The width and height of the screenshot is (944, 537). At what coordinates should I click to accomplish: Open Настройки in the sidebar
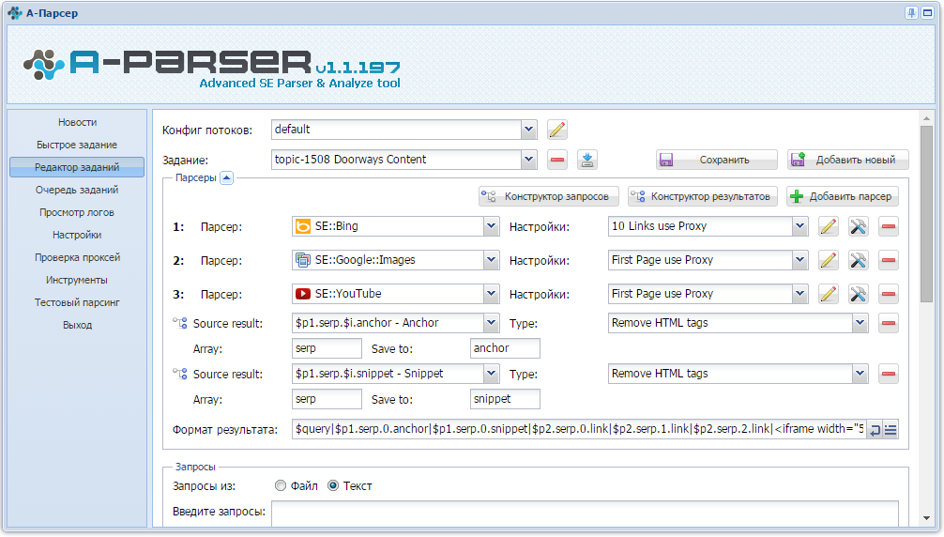(77, 235)
